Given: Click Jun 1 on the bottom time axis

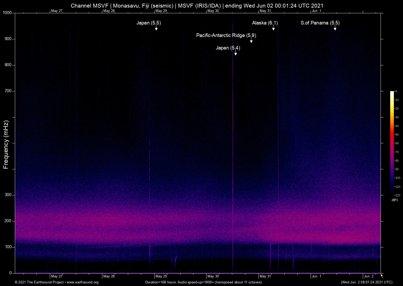Looking at the screenshot, I should tap(317, 276).
